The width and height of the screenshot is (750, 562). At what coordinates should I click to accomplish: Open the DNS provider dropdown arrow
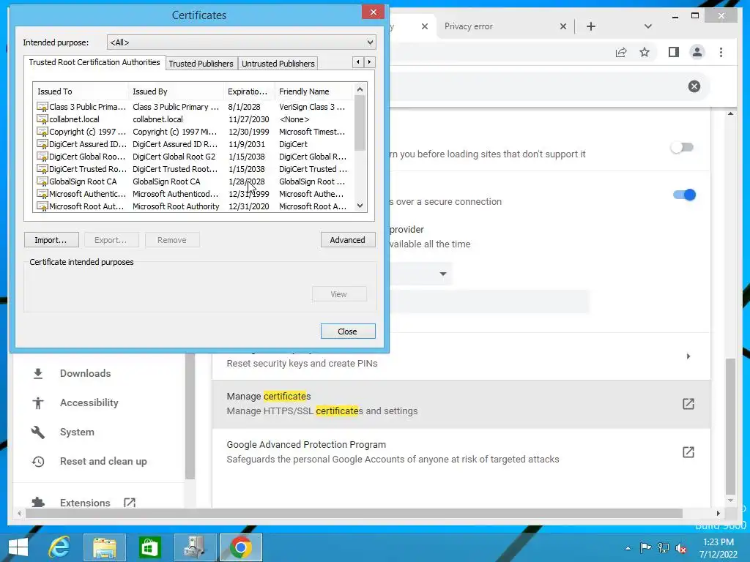tap(443, 274)
